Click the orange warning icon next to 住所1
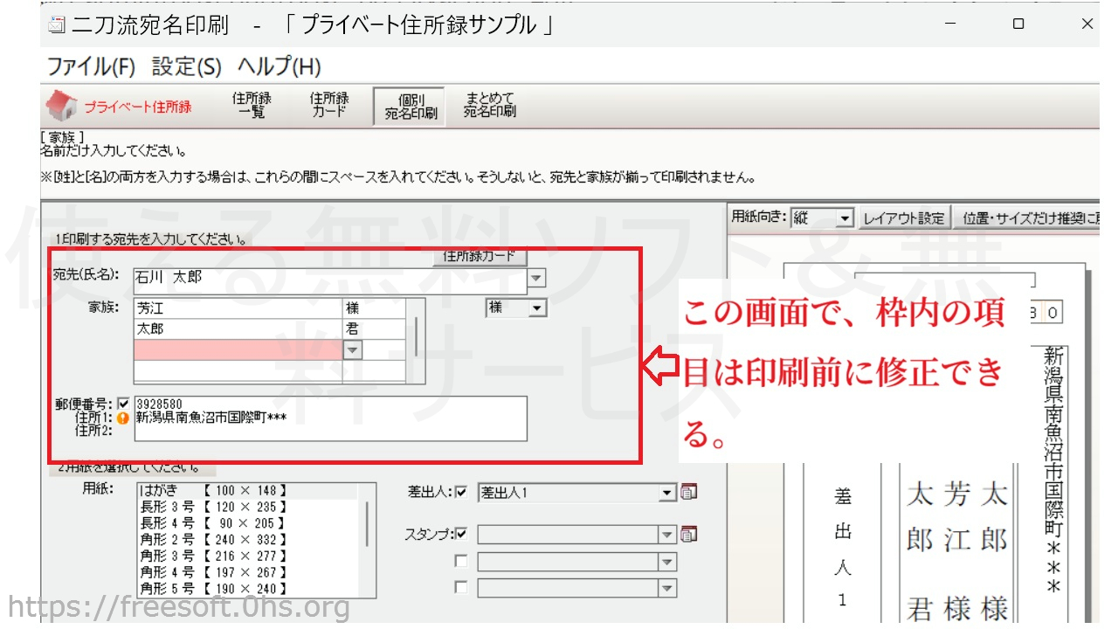The image size is (1118, 629). point(122,418)
